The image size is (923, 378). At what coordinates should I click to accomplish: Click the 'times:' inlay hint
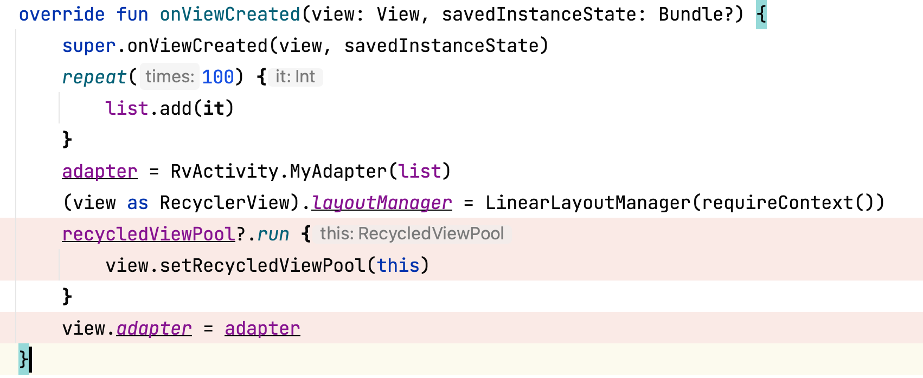click(x=169, y=77)
